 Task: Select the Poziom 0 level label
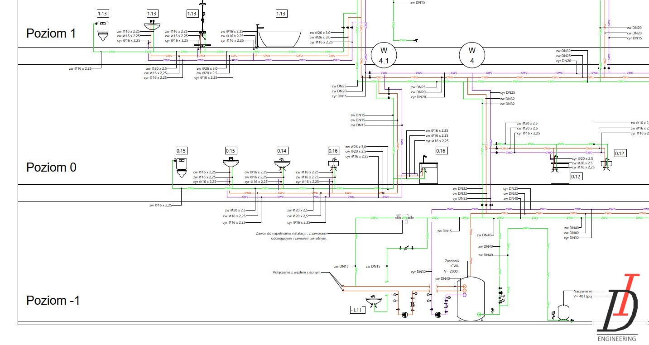tap(51, 167)
